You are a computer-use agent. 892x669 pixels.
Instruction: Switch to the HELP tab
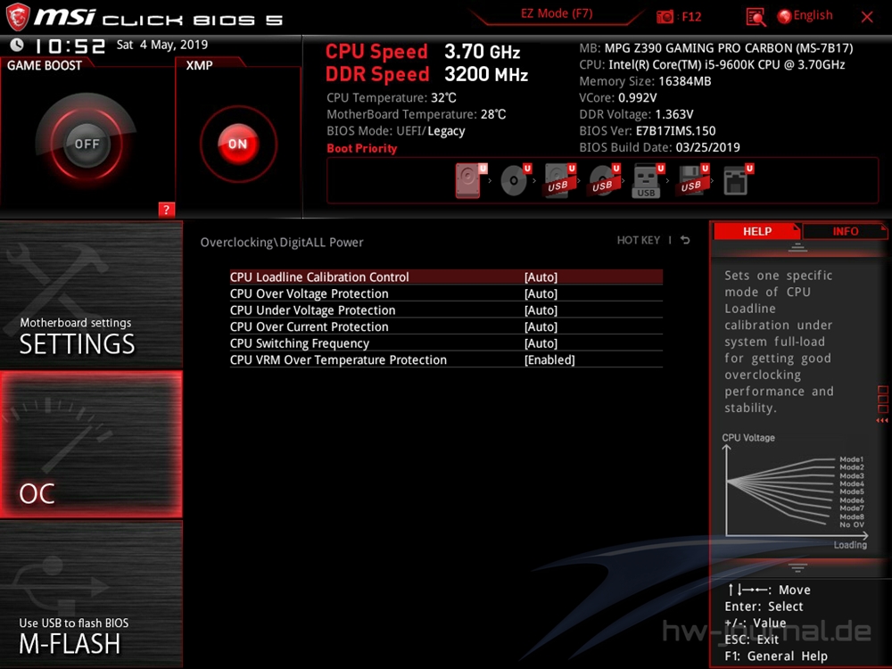756,231
